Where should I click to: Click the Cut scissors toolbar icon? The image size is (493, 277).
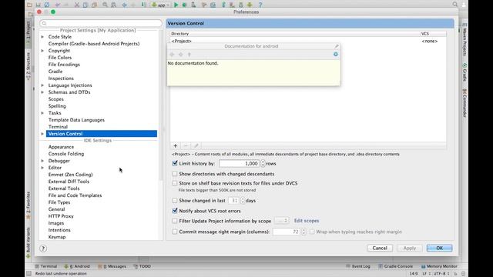coord(77,5)
